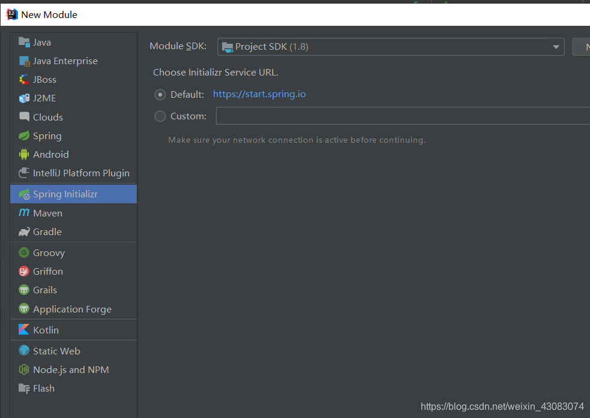Select Java in module type list

tap(74, 42)
